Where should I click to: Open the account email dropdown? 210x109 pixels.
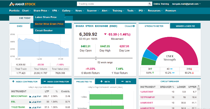point(186,4)
